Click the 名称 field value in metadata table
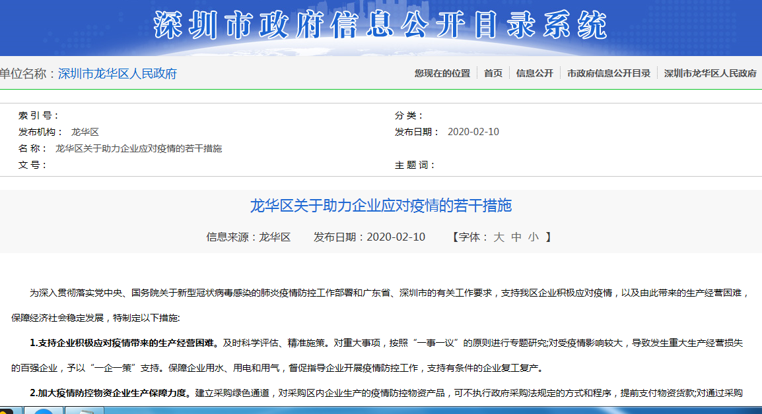 [x=139, y=148]
